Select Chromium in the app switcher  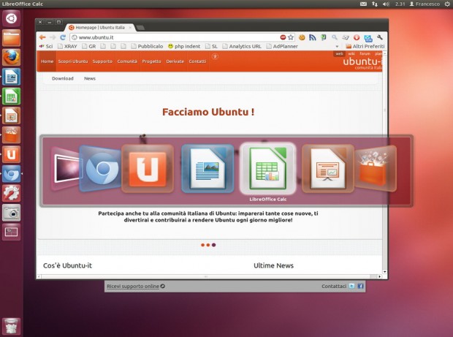pyautogui.click(x=100, y=169)
